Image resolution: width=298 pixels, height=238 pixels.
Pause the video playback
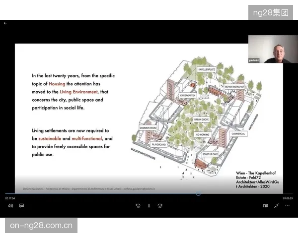[149, 206]
